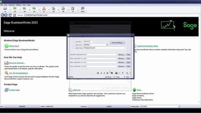The height and width of the screenshot is (113, 201).
Task: Open the CM Cash Management module
Action: pos(15,10)
